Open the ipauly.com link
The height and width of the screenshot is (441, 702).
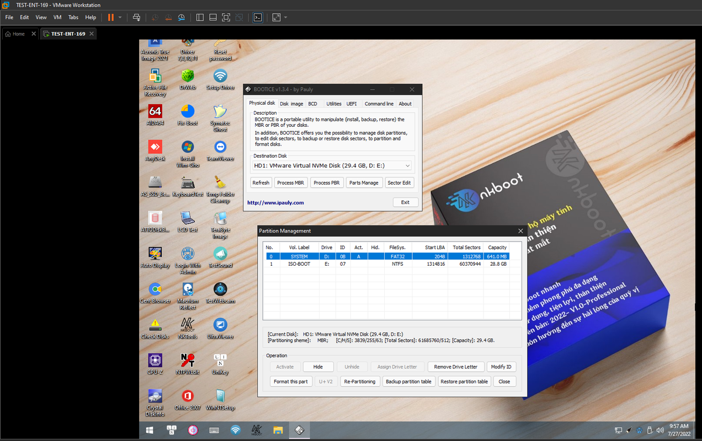click(x=275, y=202)
